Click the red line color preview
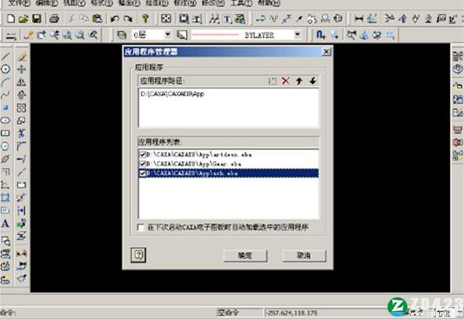 point(215,35)
